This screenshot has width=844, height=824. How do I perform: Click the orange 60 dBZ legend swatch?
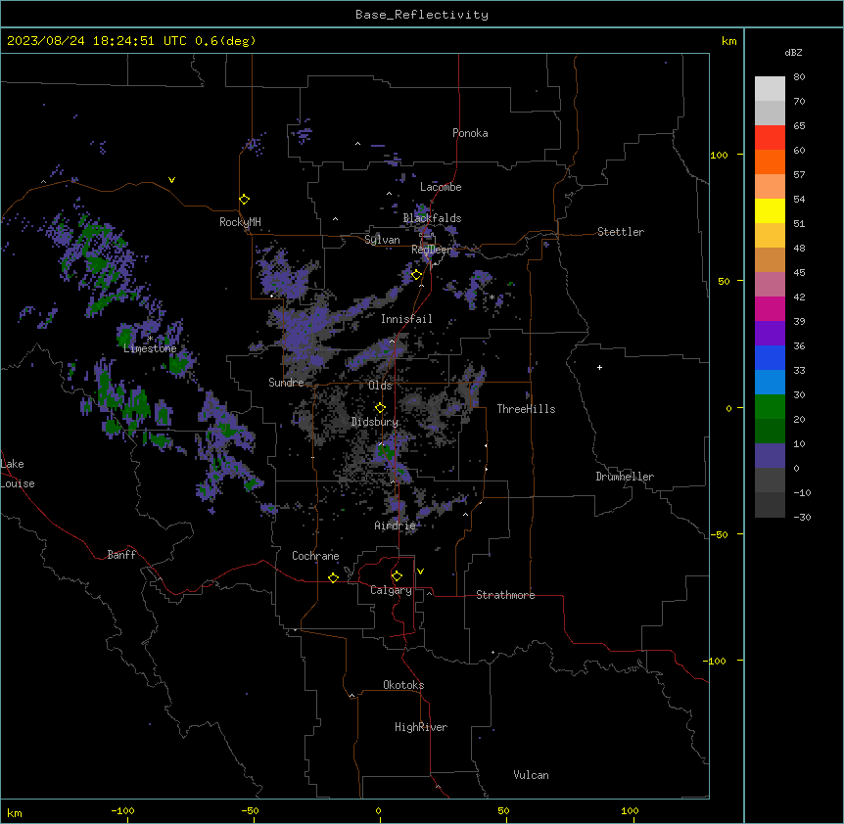click(770, 161)
